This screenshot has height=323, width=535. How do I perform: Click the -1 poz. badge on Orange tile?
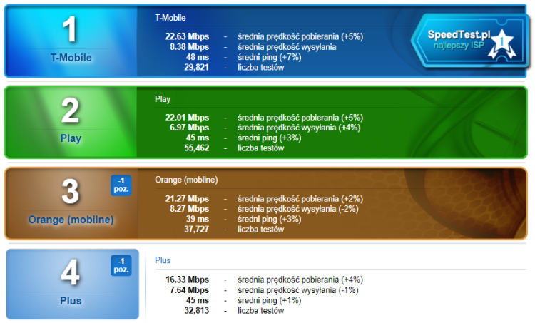[121, 185]
